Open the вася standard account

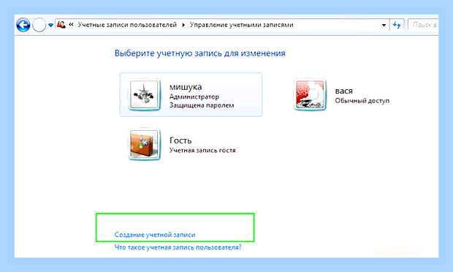point(342,94)
